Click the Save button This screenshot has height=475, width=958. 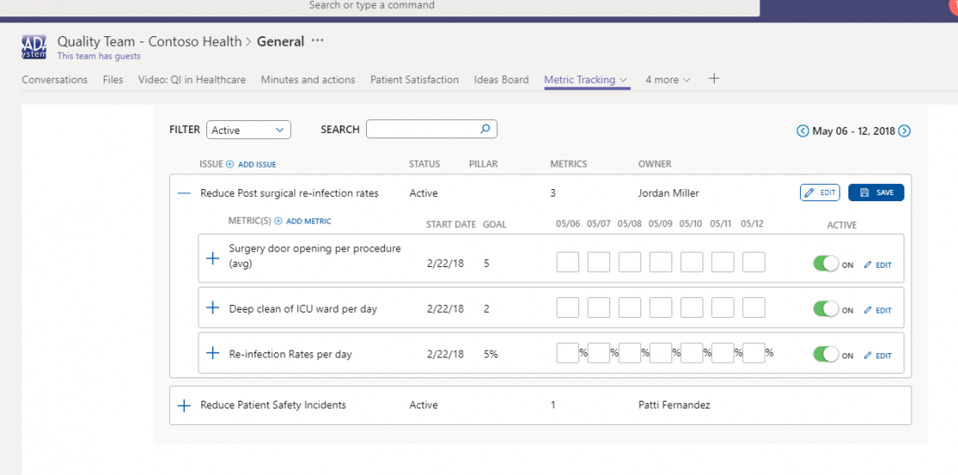[876, 193]
